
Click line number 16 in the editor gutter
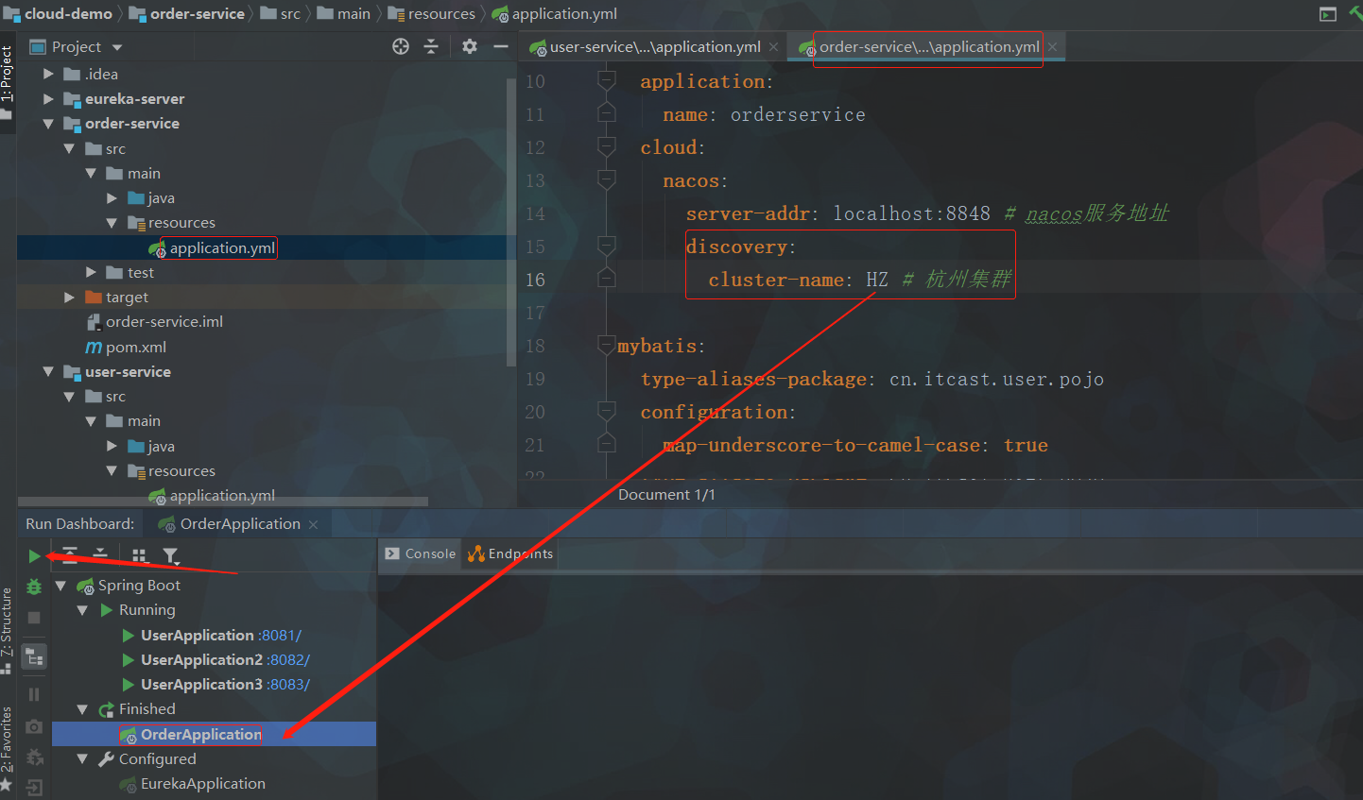click(x=535, y=280)
